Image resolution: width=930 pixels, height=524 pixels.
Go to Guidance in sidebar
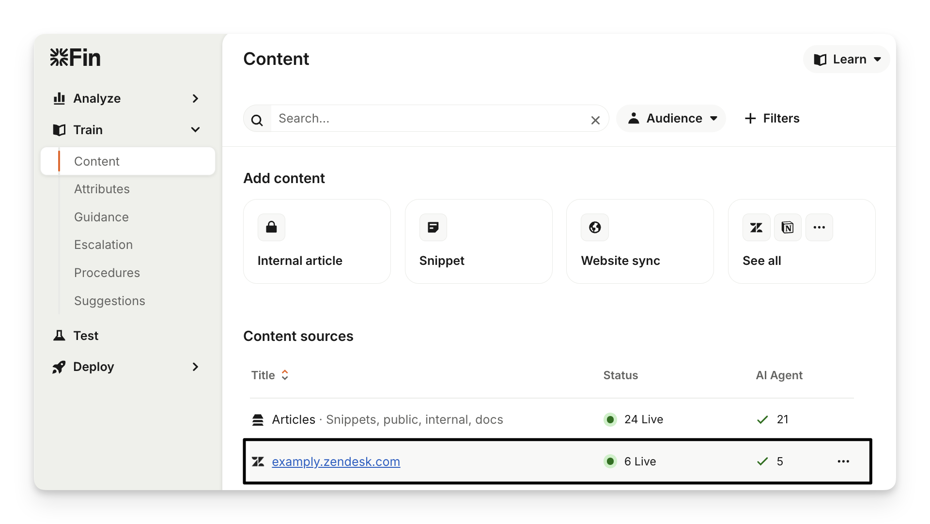point(101,217)
